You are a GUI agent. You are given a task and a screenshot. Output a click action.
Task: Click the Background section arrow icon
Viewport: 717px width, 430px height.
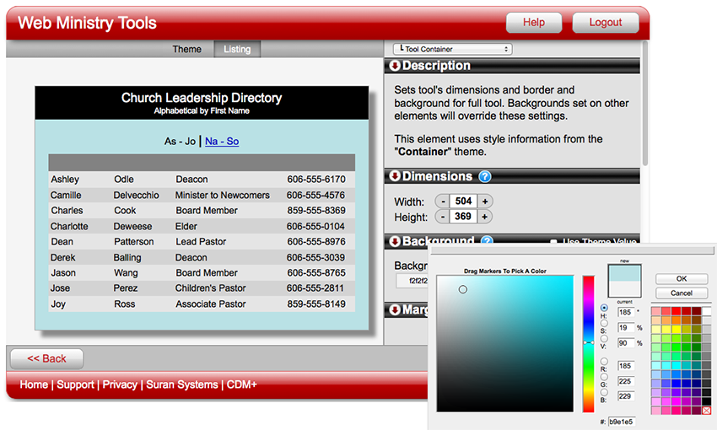(394, 242)
